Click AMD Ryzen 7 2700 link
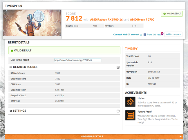The width and height of the screenshot is (188, 140). point(142,20)
